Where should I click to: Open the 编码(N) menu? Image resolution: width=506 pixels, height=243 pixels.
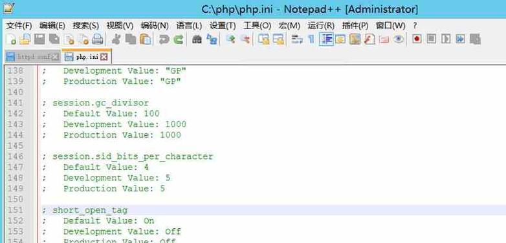click(x=155, y=25)
